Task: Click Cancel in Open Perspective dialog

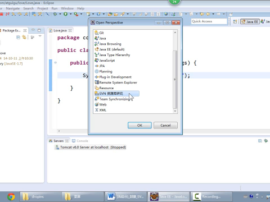Action: coord(165,125)
